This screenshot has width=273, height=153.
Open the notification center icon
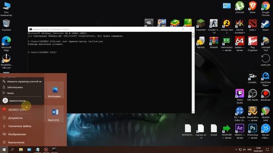[267, 150]
